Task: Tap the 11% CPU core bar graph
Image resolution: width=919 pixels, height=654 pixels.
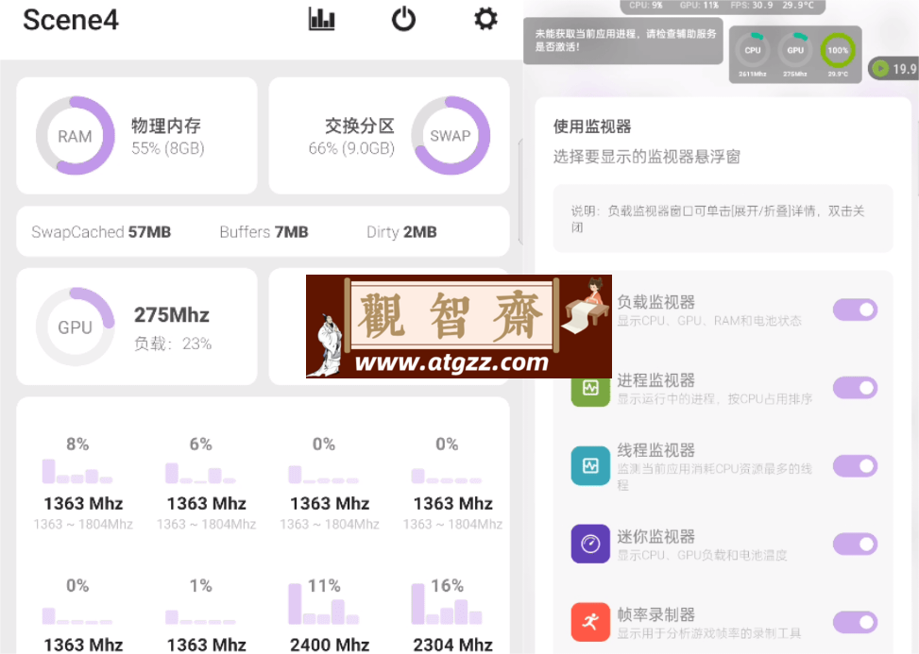Action: pyautogui.click(x=324, y=604)
